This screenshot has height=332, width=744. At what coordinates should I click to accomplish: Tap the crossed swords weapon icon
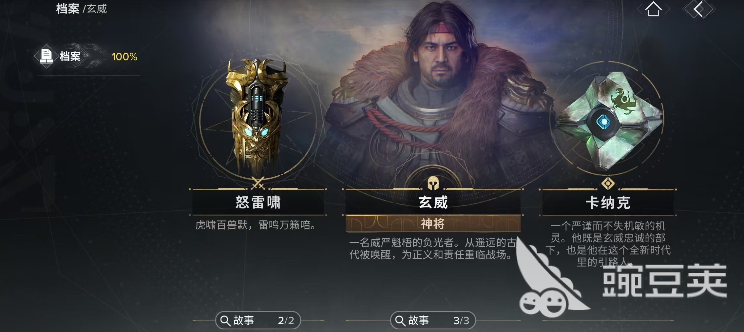258,183
